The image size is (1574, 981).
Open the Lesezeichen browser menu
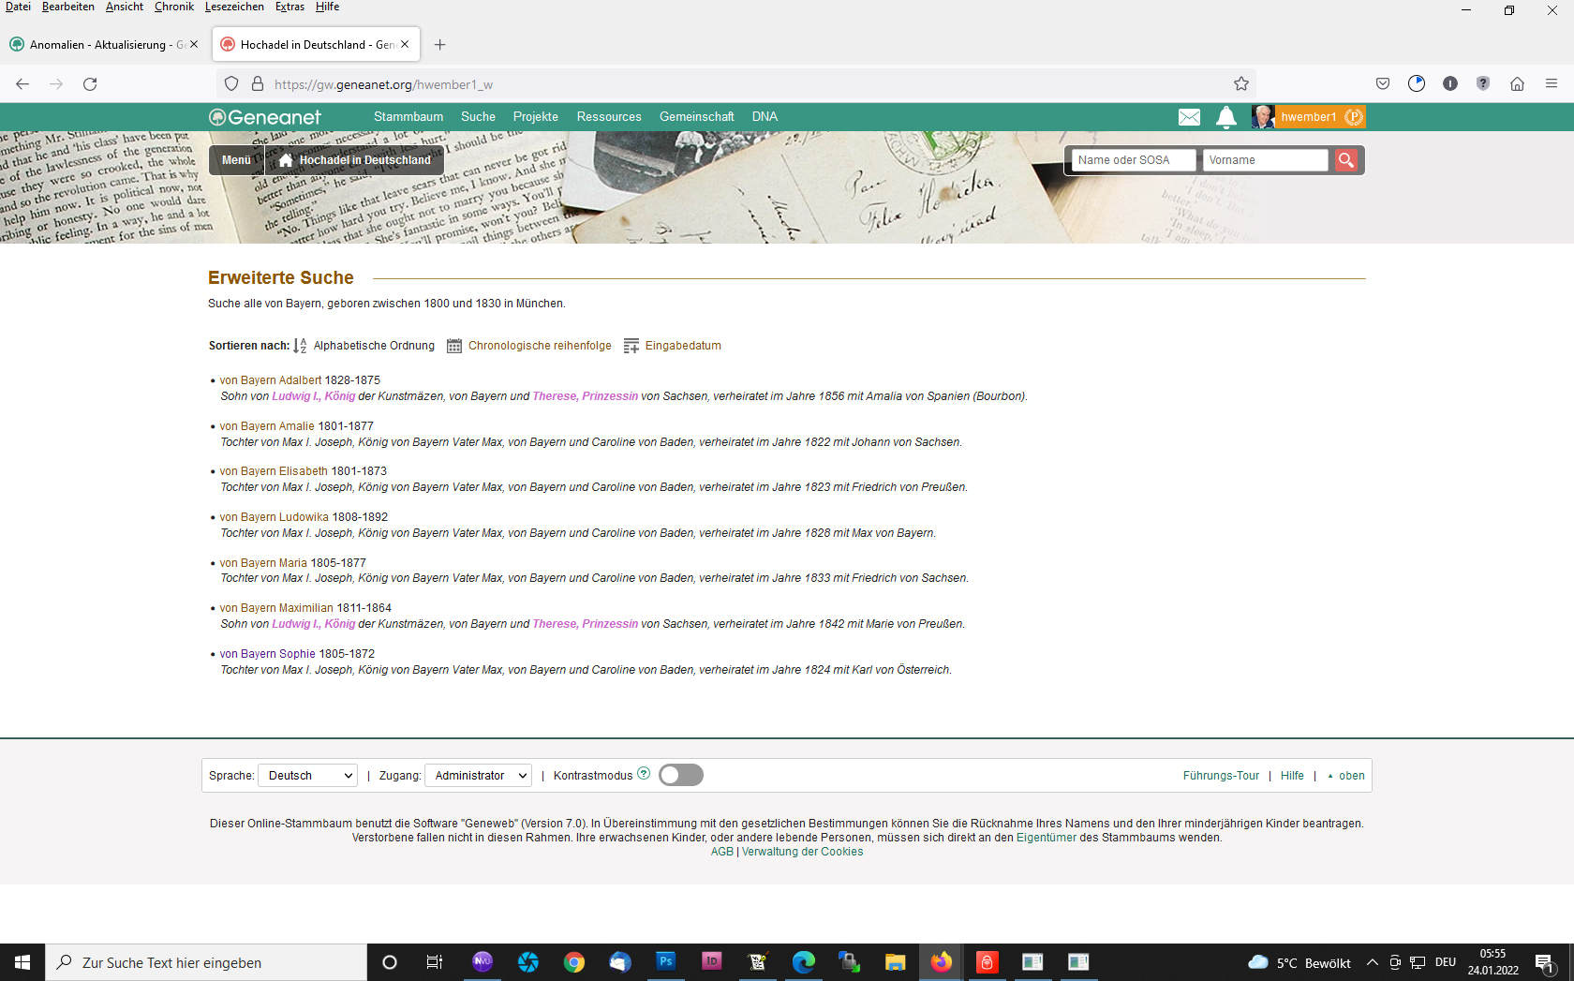[x=234, y=7]
